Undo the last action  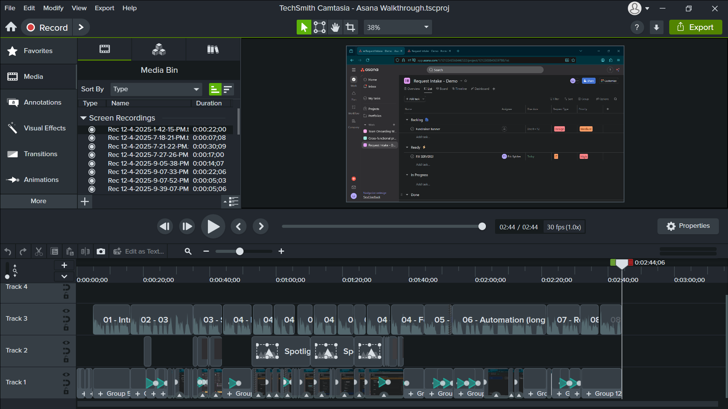click(x=8, y=251)
